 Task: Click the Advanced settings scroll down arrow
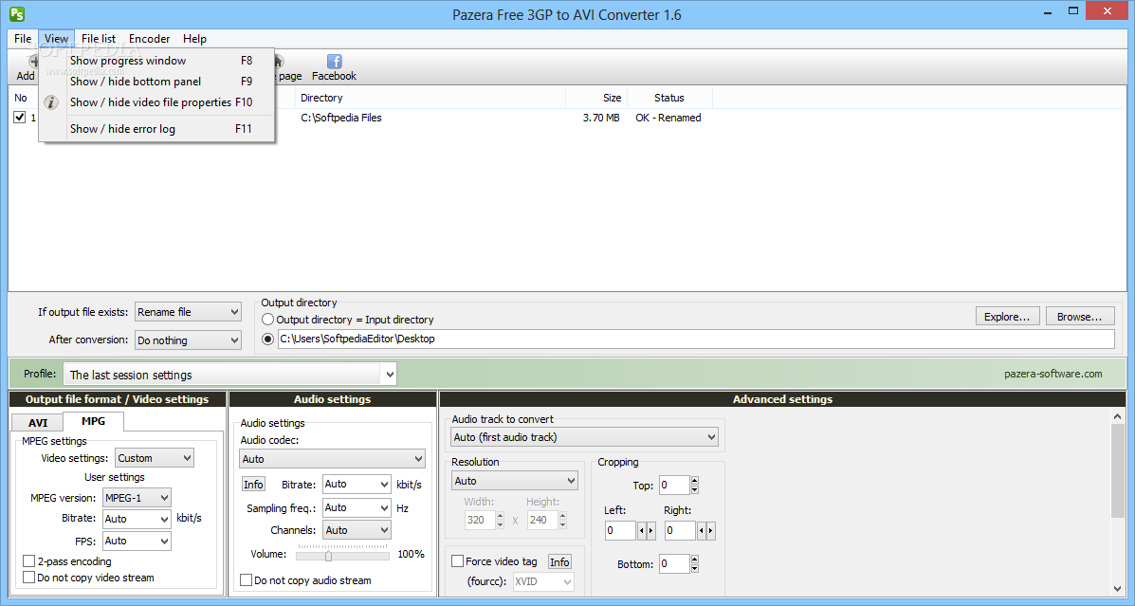pyautogui.click(x=1118, y=588)
